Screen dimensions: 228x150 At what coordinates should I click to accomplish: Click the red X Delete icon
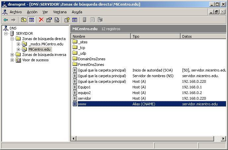click(x=41, y=20)
